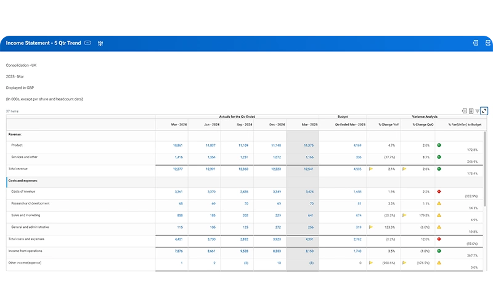Viewport: 493px width, 308px height.
Task: Toggle fullscreen mode for the table
Action: (x=484, y=111)
